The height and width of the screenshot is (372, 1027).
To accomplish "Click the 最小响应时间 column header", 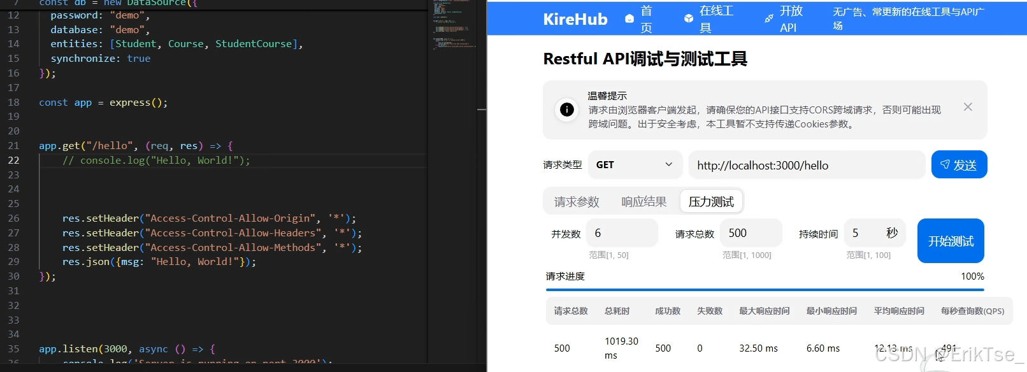I will click(831, 311).
